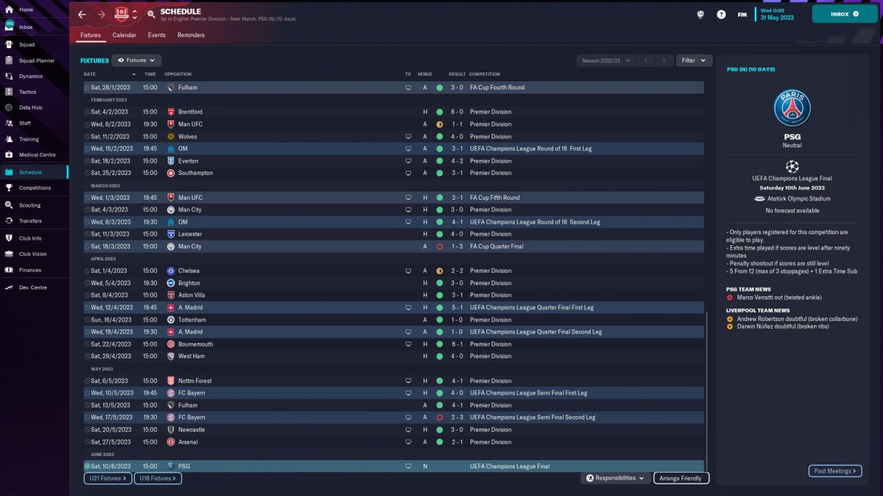Go forward with the right arrow
The image size is (883, 496).
(101, 14)
